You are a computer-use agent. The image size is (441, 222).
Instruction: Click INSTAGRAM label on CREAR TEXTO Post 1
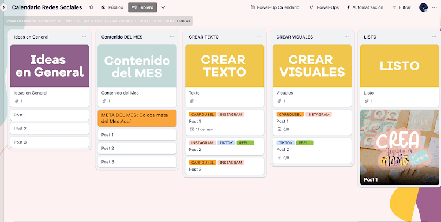[x=231, y=115]
